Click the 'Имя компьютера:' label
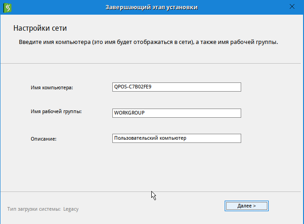The width and height of the screenshot is (304, 224). (x=52, y=87)
